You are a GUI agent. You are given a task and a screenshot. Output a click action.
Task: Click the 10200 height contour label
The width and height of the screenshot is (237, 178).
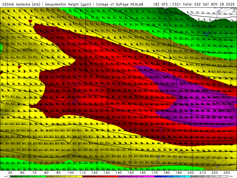click(25, 50)
